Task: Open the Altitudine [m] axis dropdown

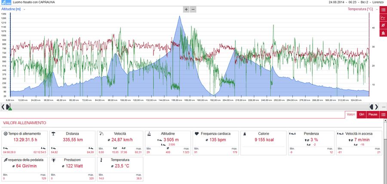Action: click(x=24, y=9)
